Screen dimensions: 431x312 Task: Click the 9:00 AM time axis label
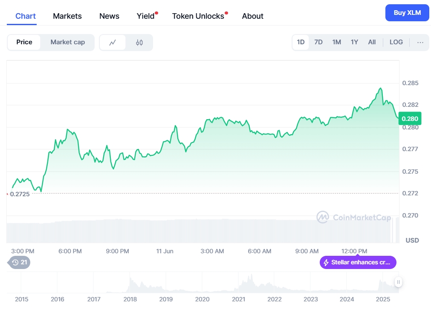point(307,251)
